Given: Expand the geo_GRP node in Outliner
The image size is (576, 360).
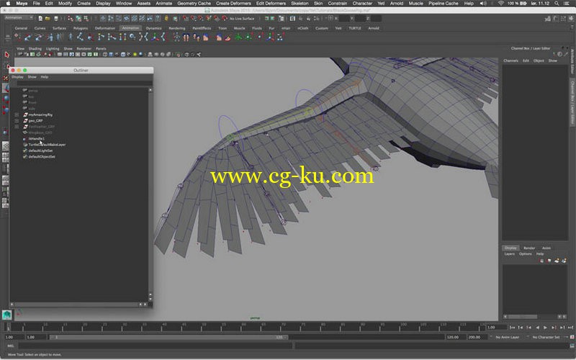Looking at the screenshot, I should coord(17,120).
